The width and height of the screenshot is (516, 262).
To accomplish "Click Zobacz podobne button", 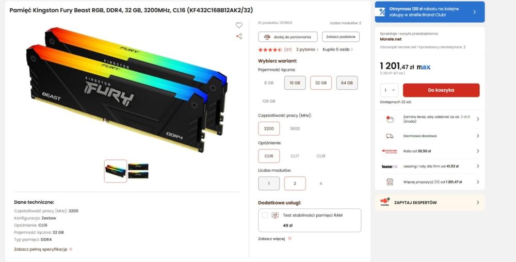I will point(341,37).
